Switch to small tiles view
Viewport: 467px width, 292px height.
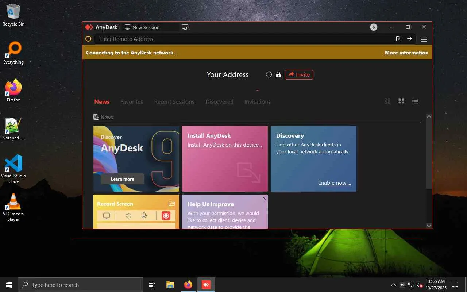[401, 101]
